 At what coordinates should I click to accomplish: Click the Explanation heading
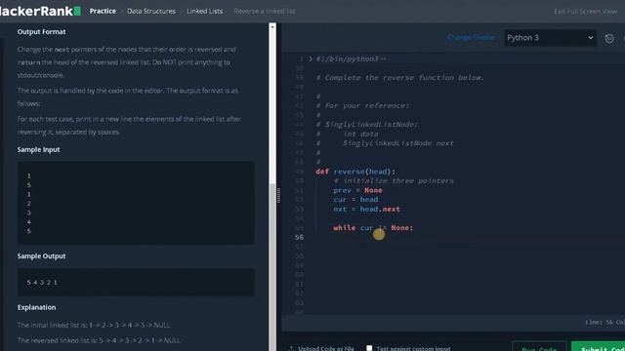pyautogui.click(x=36, y=308)
